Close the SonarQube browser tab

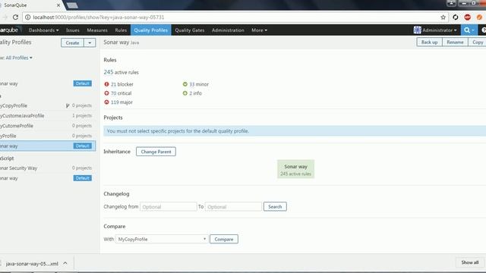(58, 5)
